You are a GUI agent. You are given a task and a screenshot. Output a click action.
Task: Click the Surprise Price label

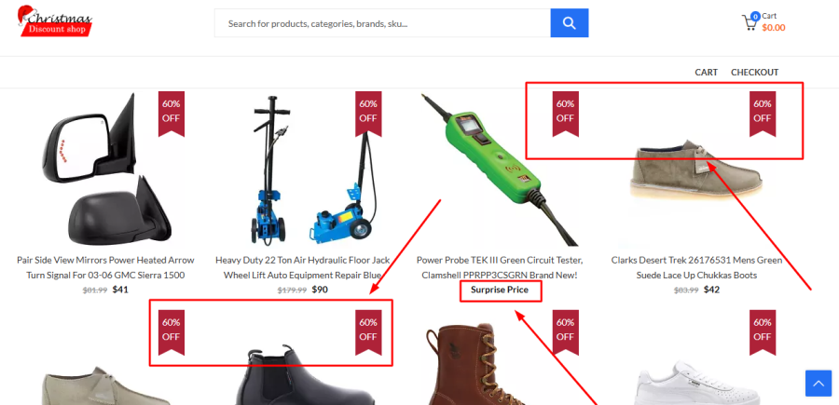[500, 290]
